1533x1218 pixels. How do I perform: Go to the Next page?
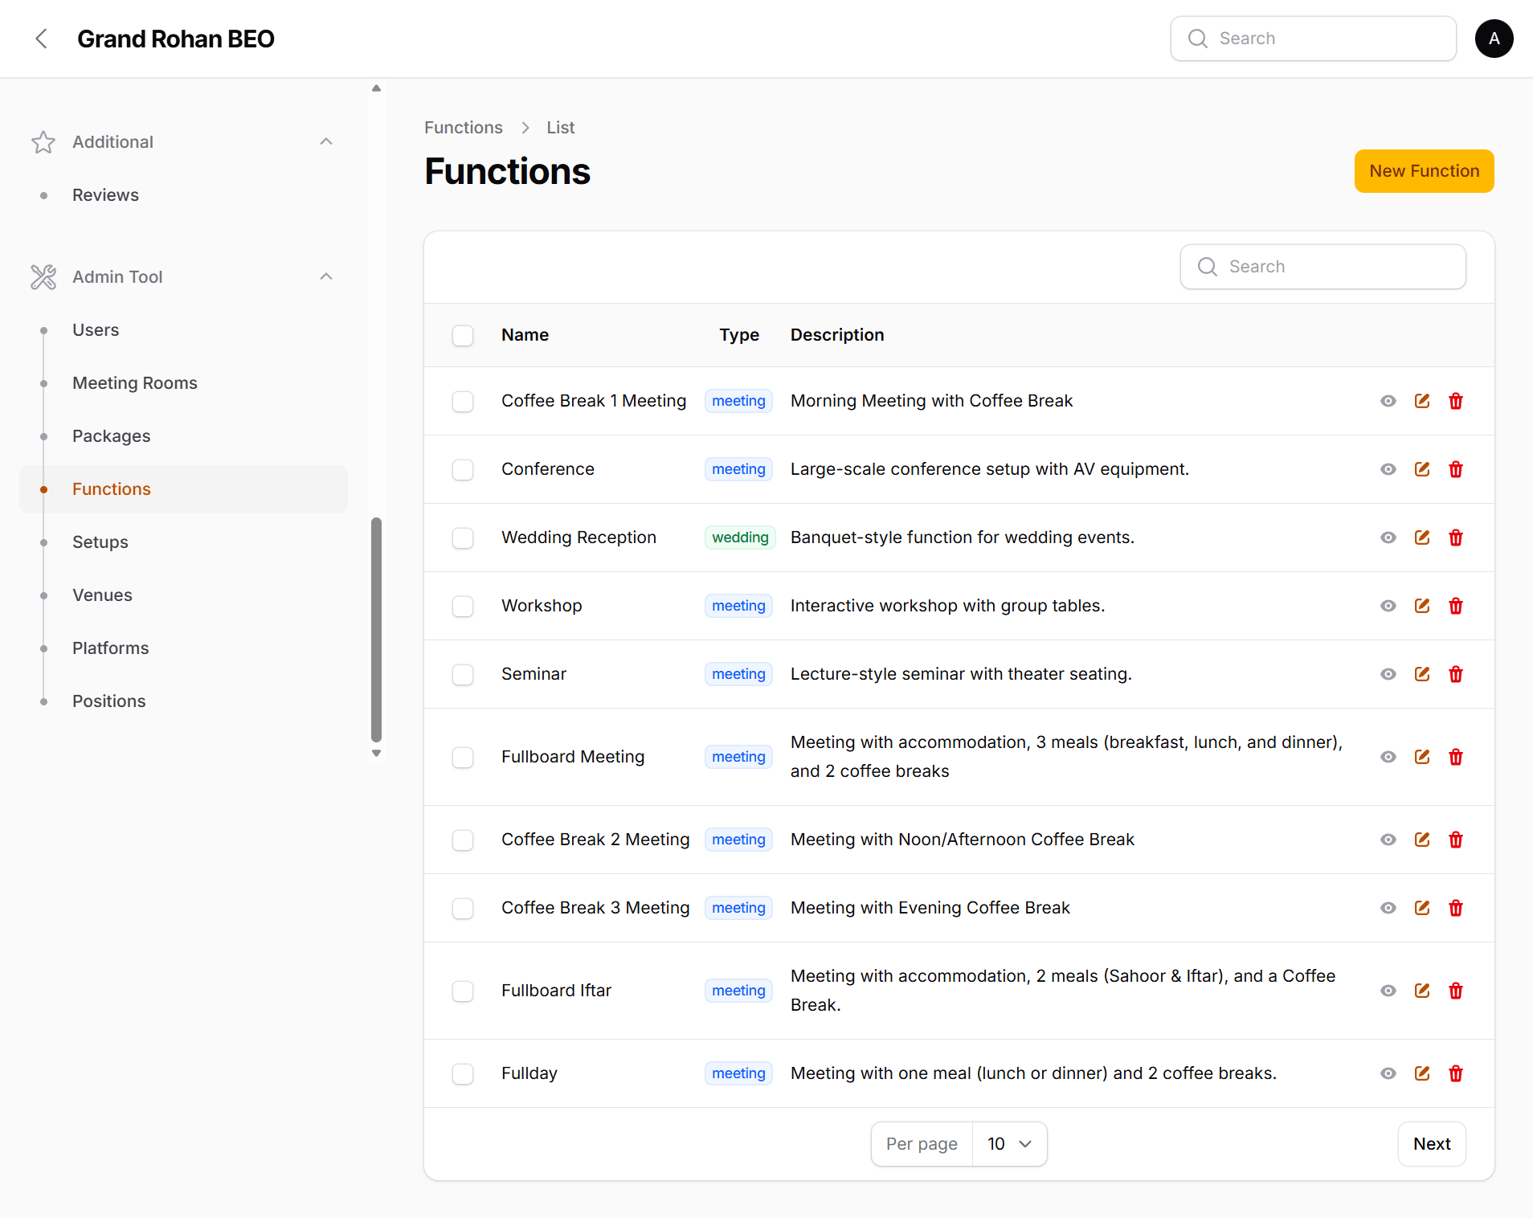tap(1432, 1144)
